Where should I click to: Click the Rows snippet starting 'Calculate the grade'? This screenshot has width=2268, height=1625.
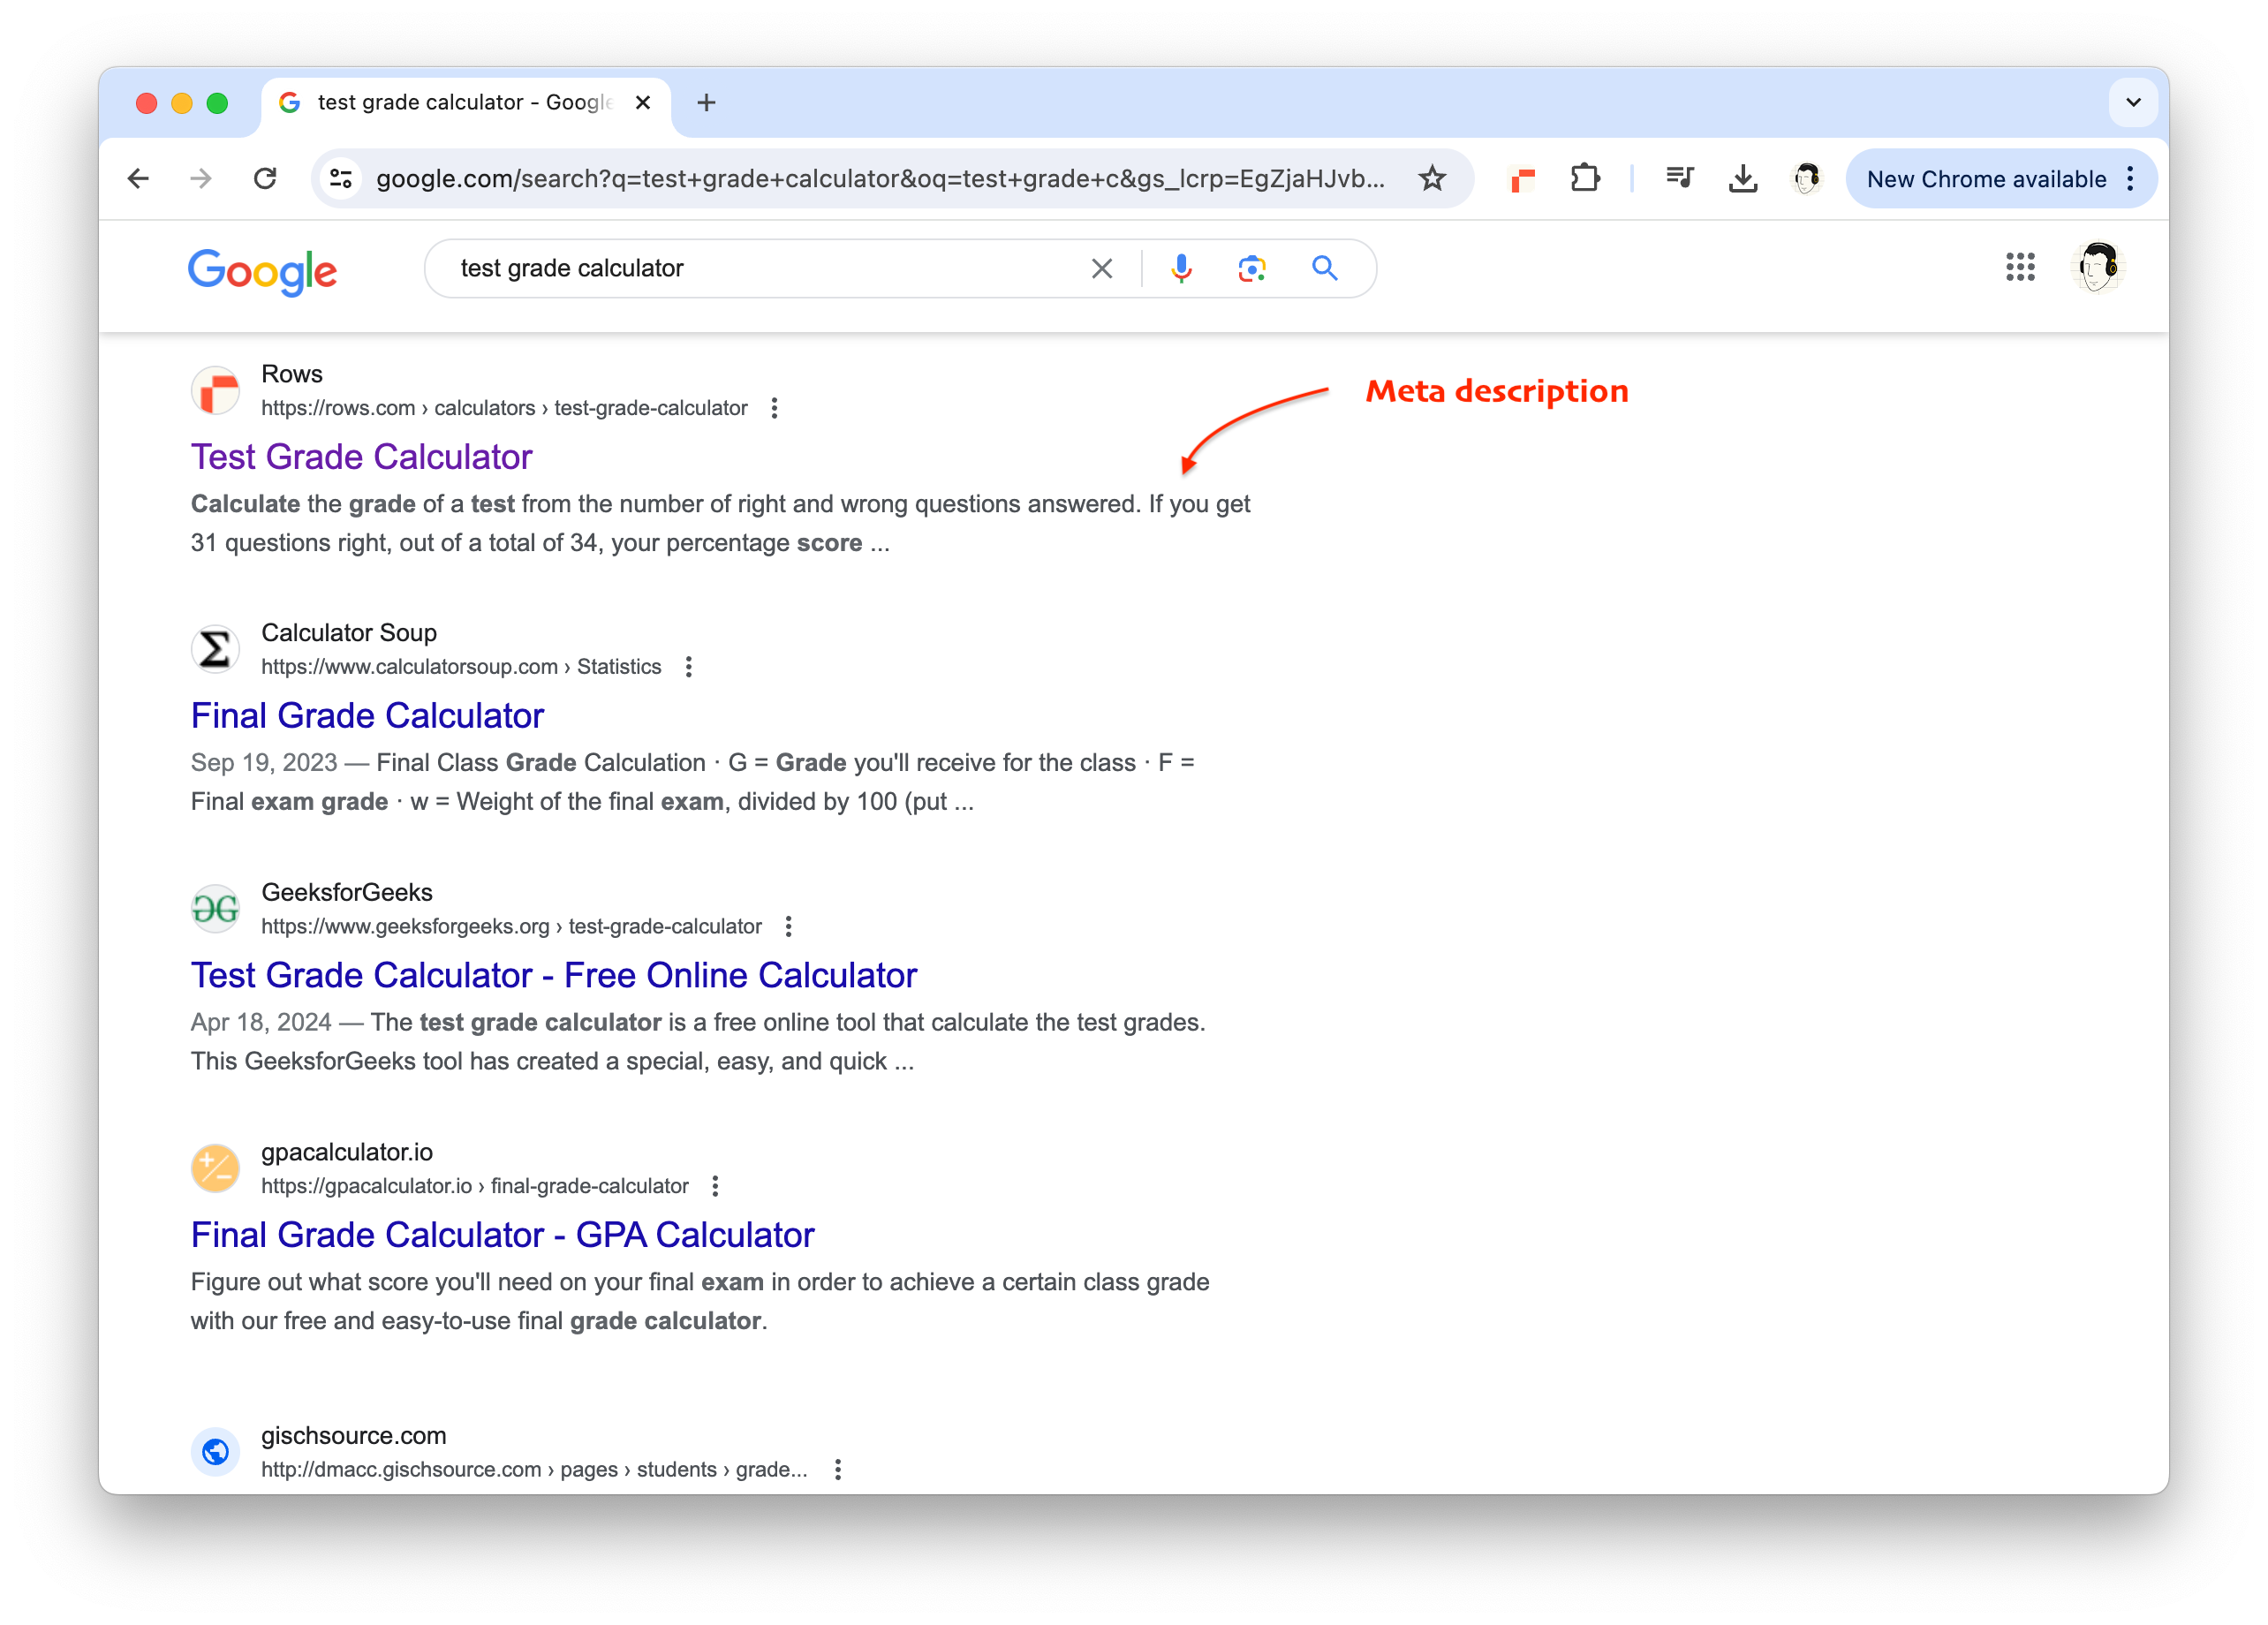point(721,524)
